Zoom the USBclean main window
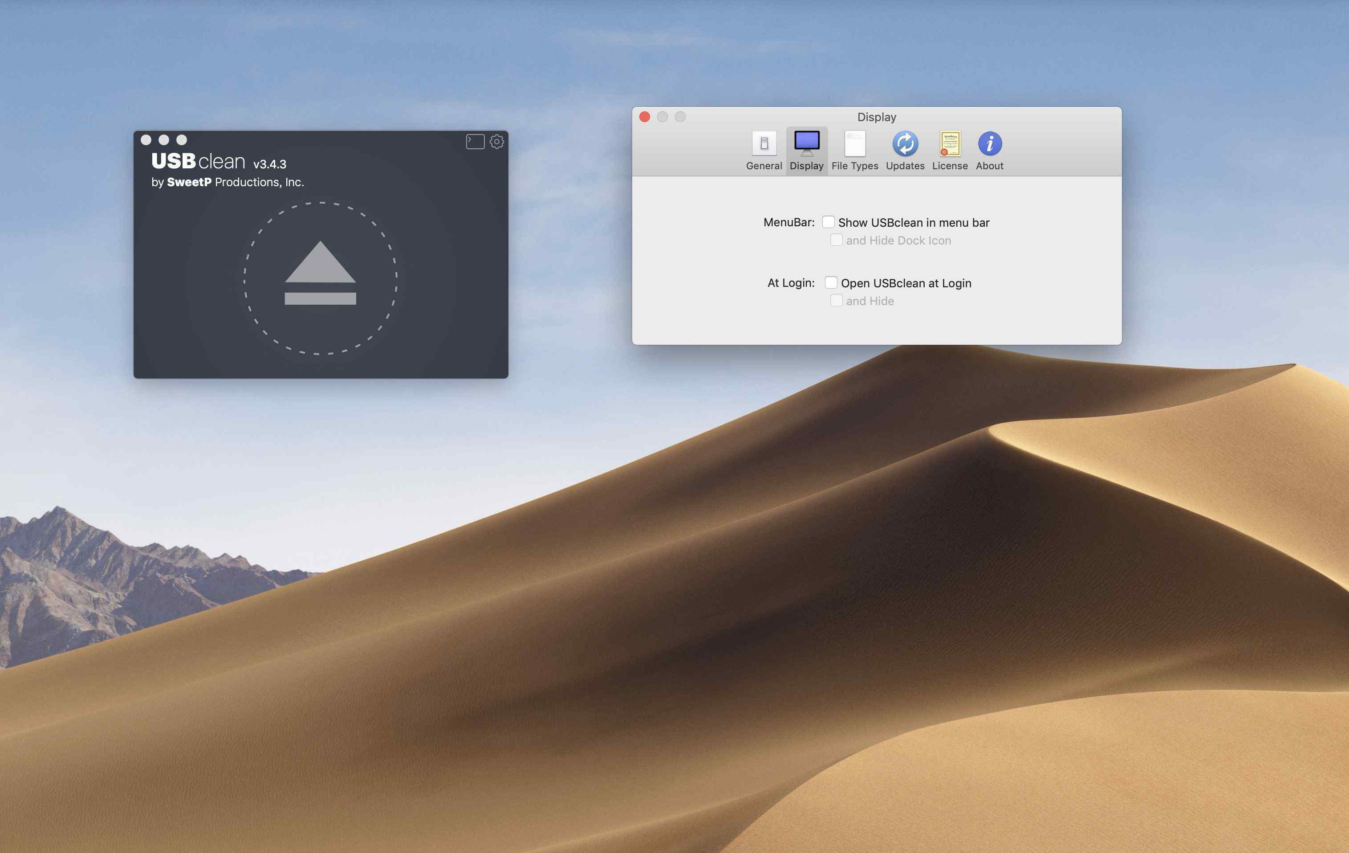This screenshot has width=1349, height=853. tap(182, 139)
